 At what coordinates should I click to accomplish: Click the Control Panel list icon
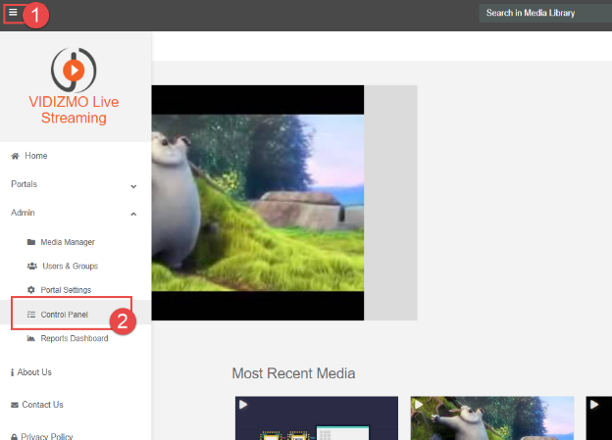[x=31, y=315]
